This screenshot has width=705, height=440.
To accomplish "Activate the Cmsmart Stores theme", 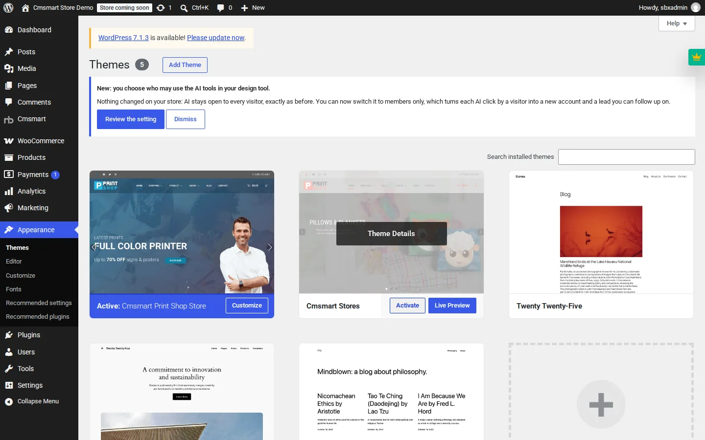I will 407,306.
